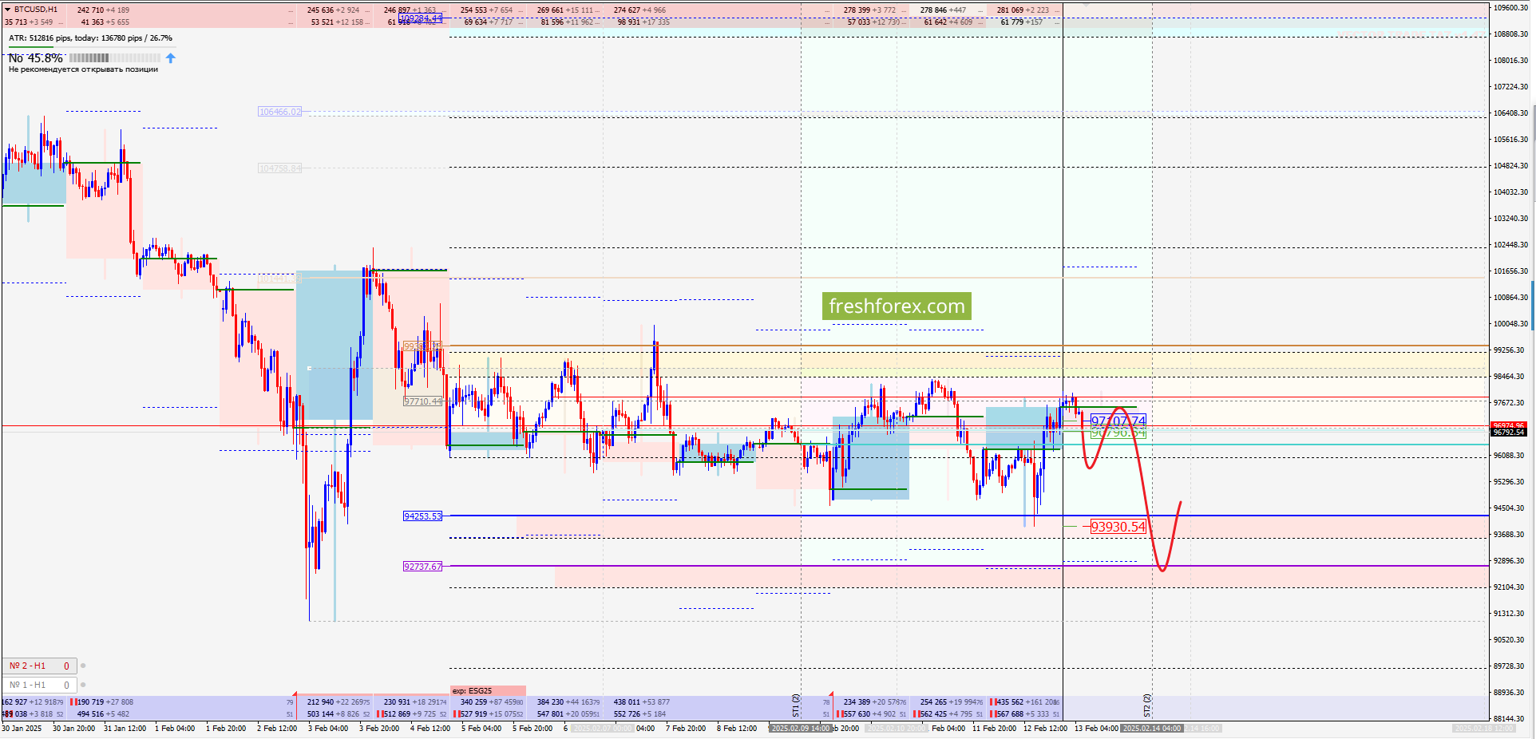
Task: Open the BTCUSD,H1 dropdown triangle
Action: pos(8,10)
